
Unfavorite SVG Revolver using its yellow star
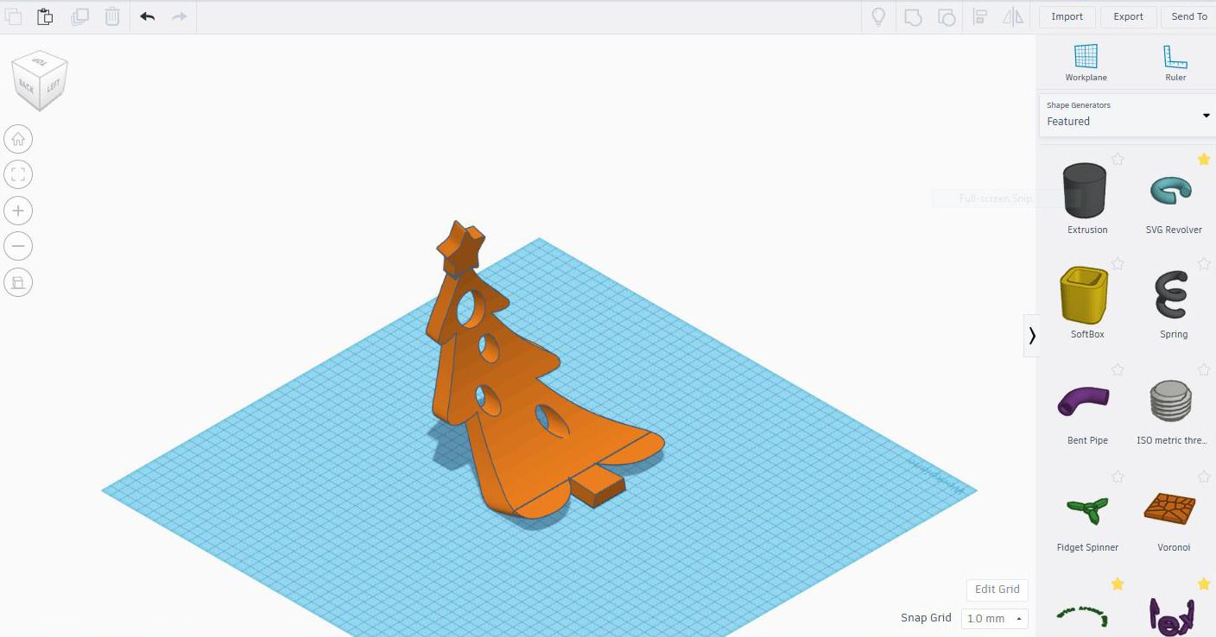(1204, 159)
